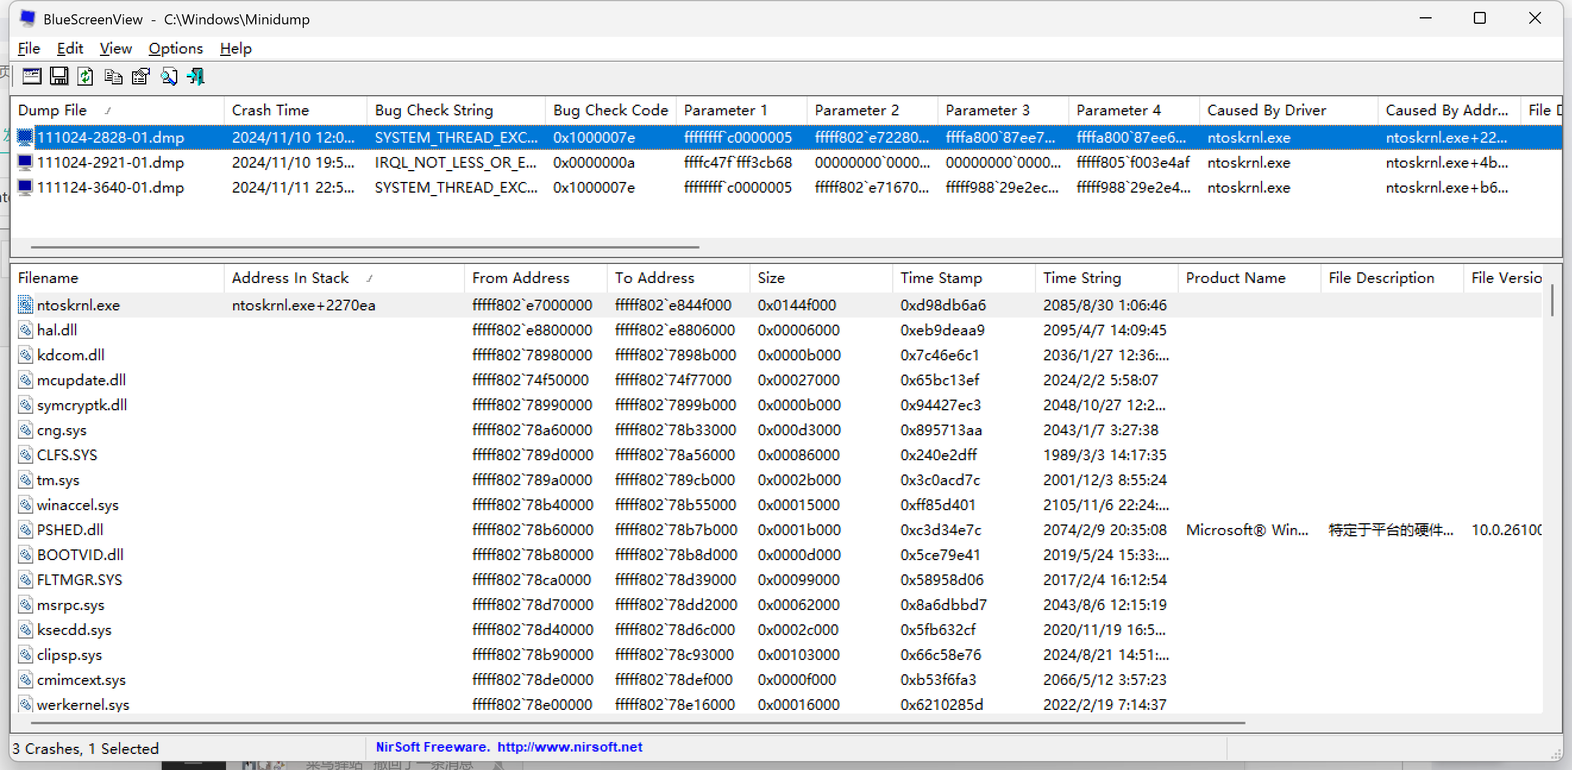Click the Find magnifier toolbar icon

pyautogui.click(x=169, y=76)
